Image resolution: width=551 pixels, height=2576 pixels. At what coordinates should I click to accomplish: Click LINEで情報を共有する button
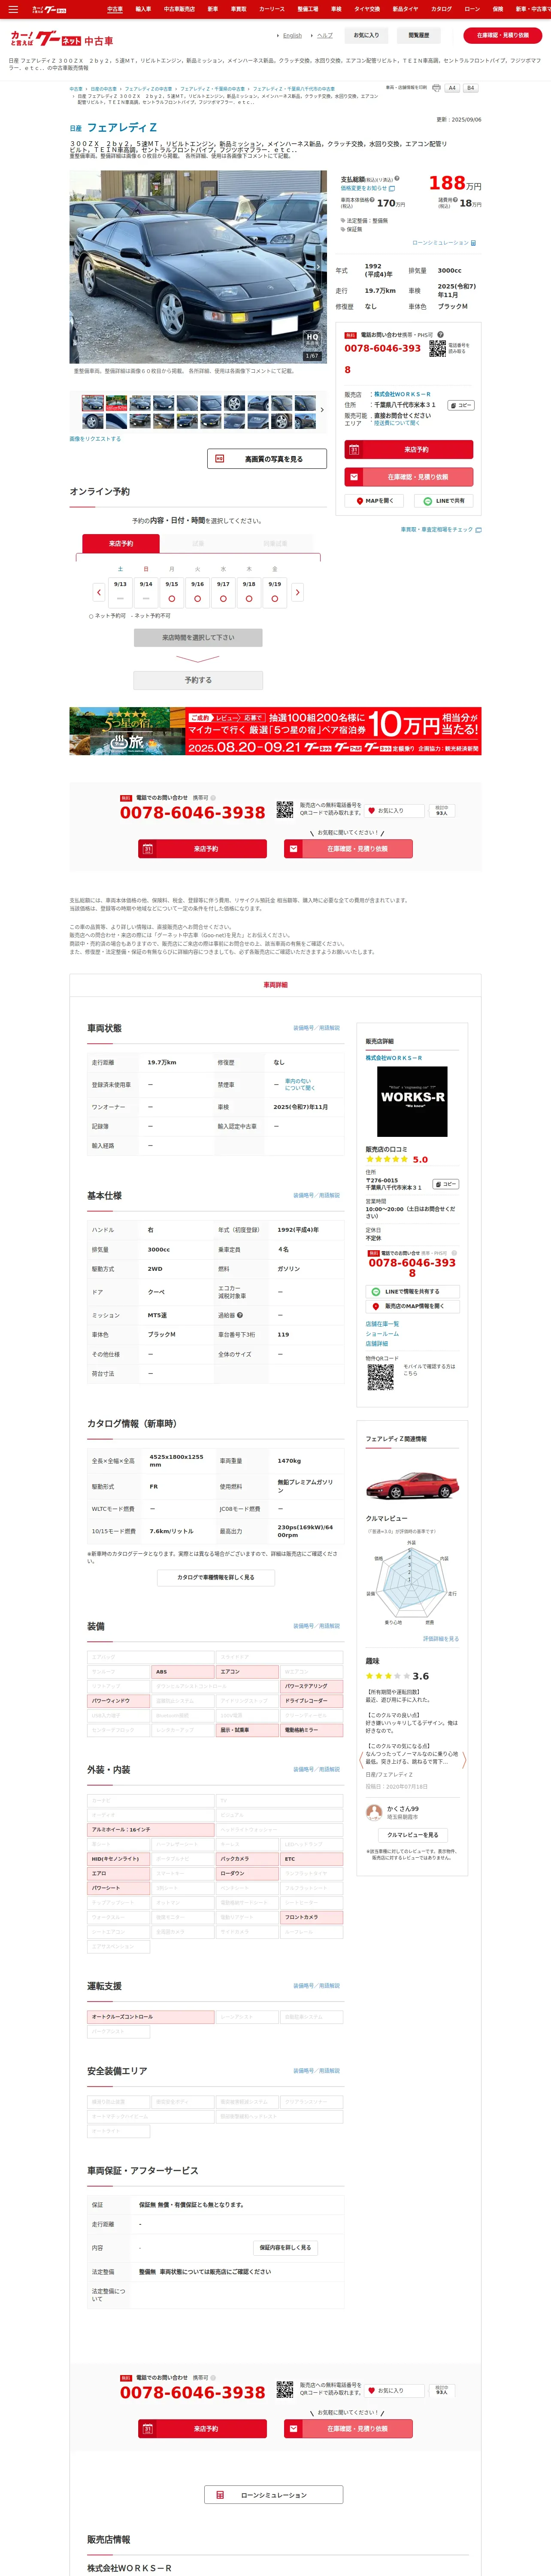point(412,1291)
